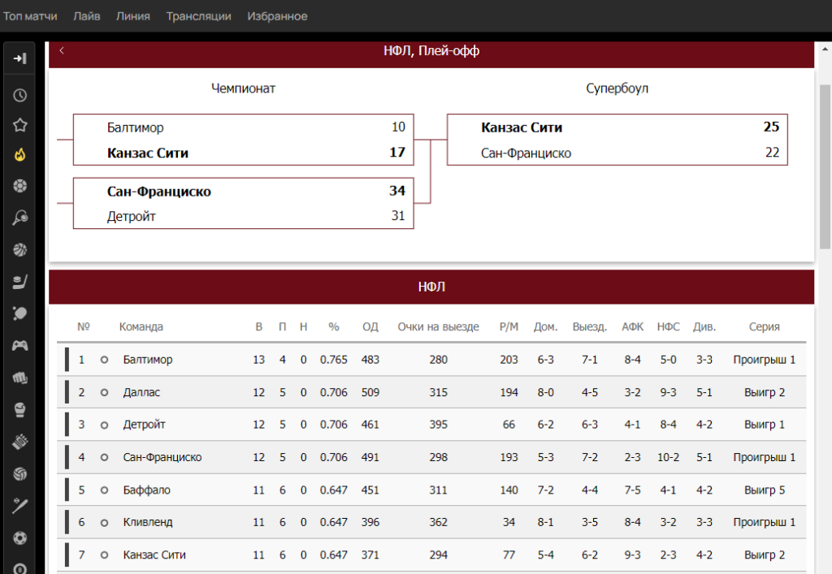
Task: Click Балтимор in the standings table
Action: pos(148,360)
